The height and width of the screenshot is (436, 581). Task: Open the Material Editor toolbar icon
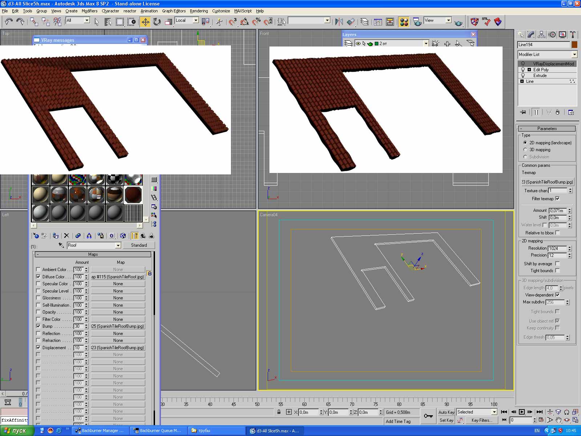tap(404, 22)
